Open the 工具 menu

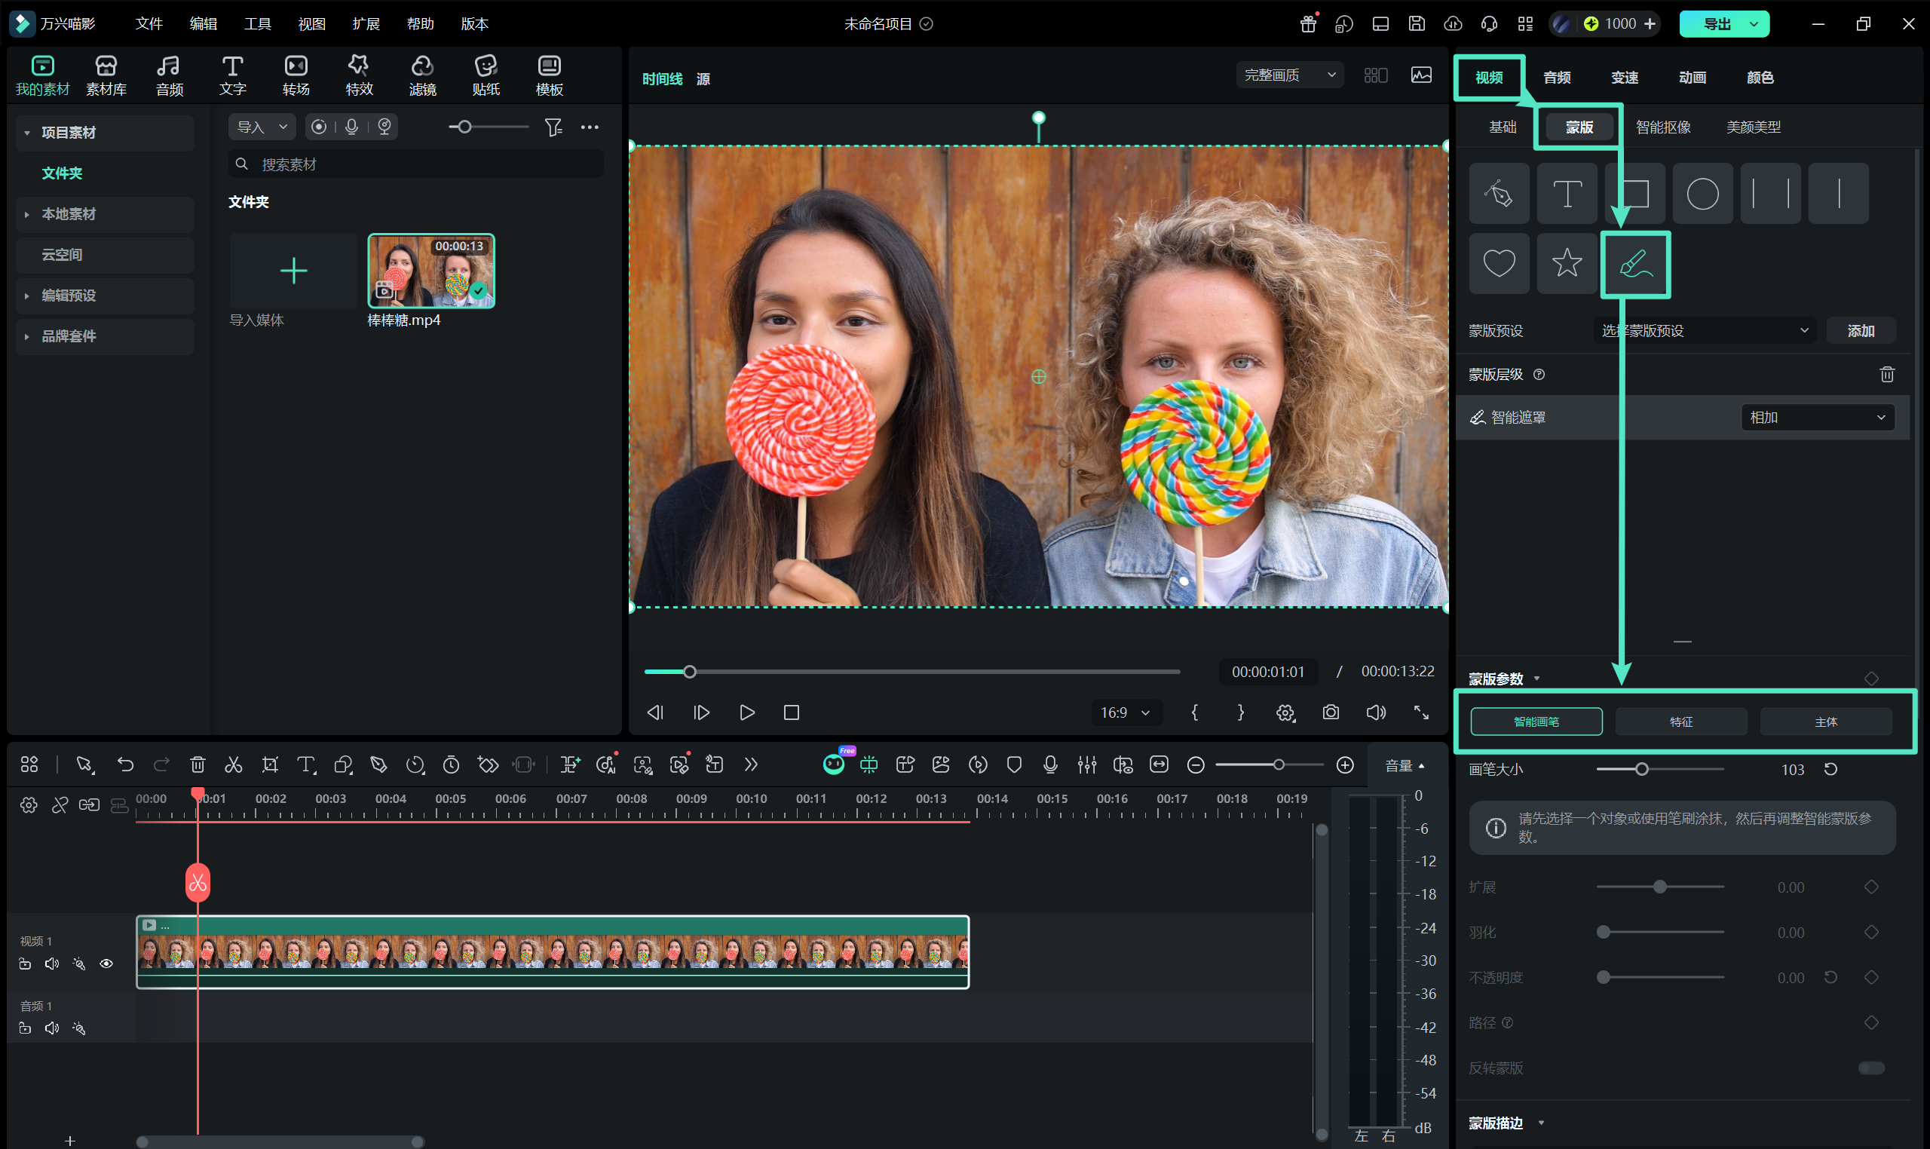[x=258, y=24]
